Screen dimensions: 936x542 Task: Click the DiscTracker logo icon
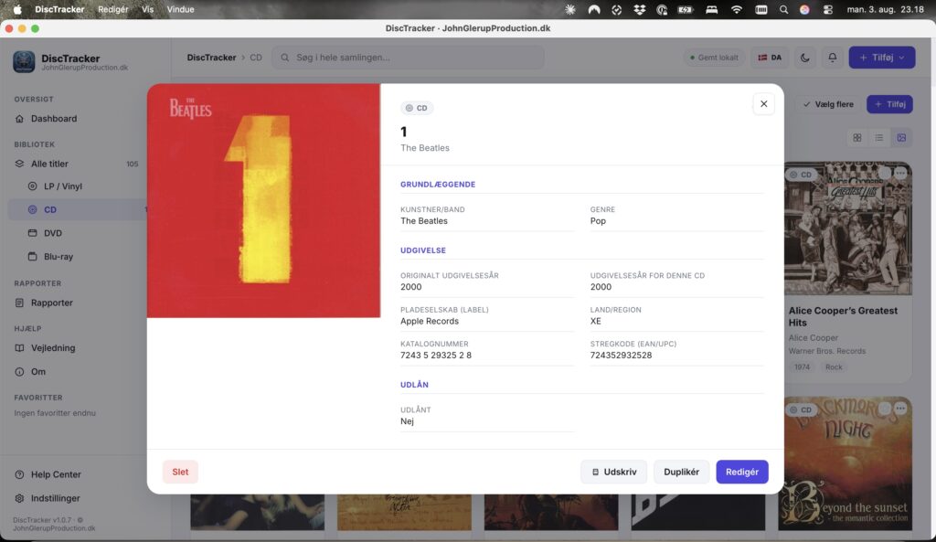(x=24, y=61)
